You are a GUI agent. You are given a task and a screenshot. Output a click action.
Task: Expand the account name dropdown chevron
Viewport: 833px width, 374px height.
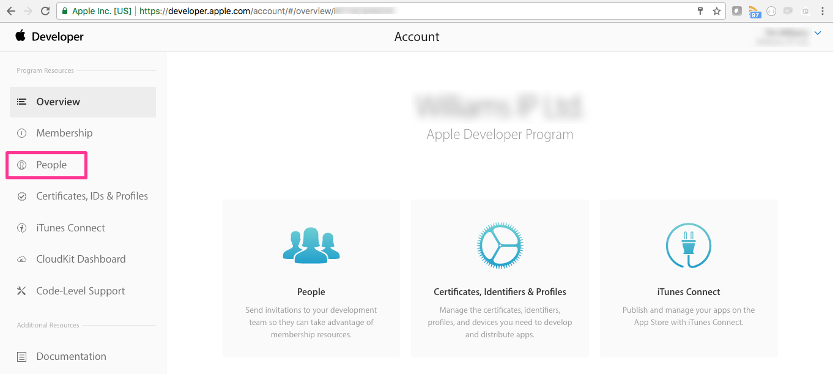pyautogui.click(x=818, y=33)
